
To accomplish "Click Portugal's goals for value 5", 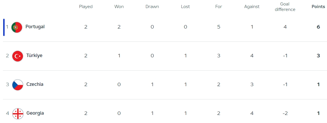I will (219, 27).
